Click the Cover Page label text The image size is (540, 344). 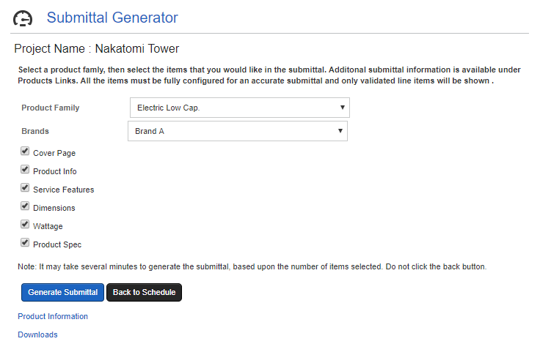(54, 154)
